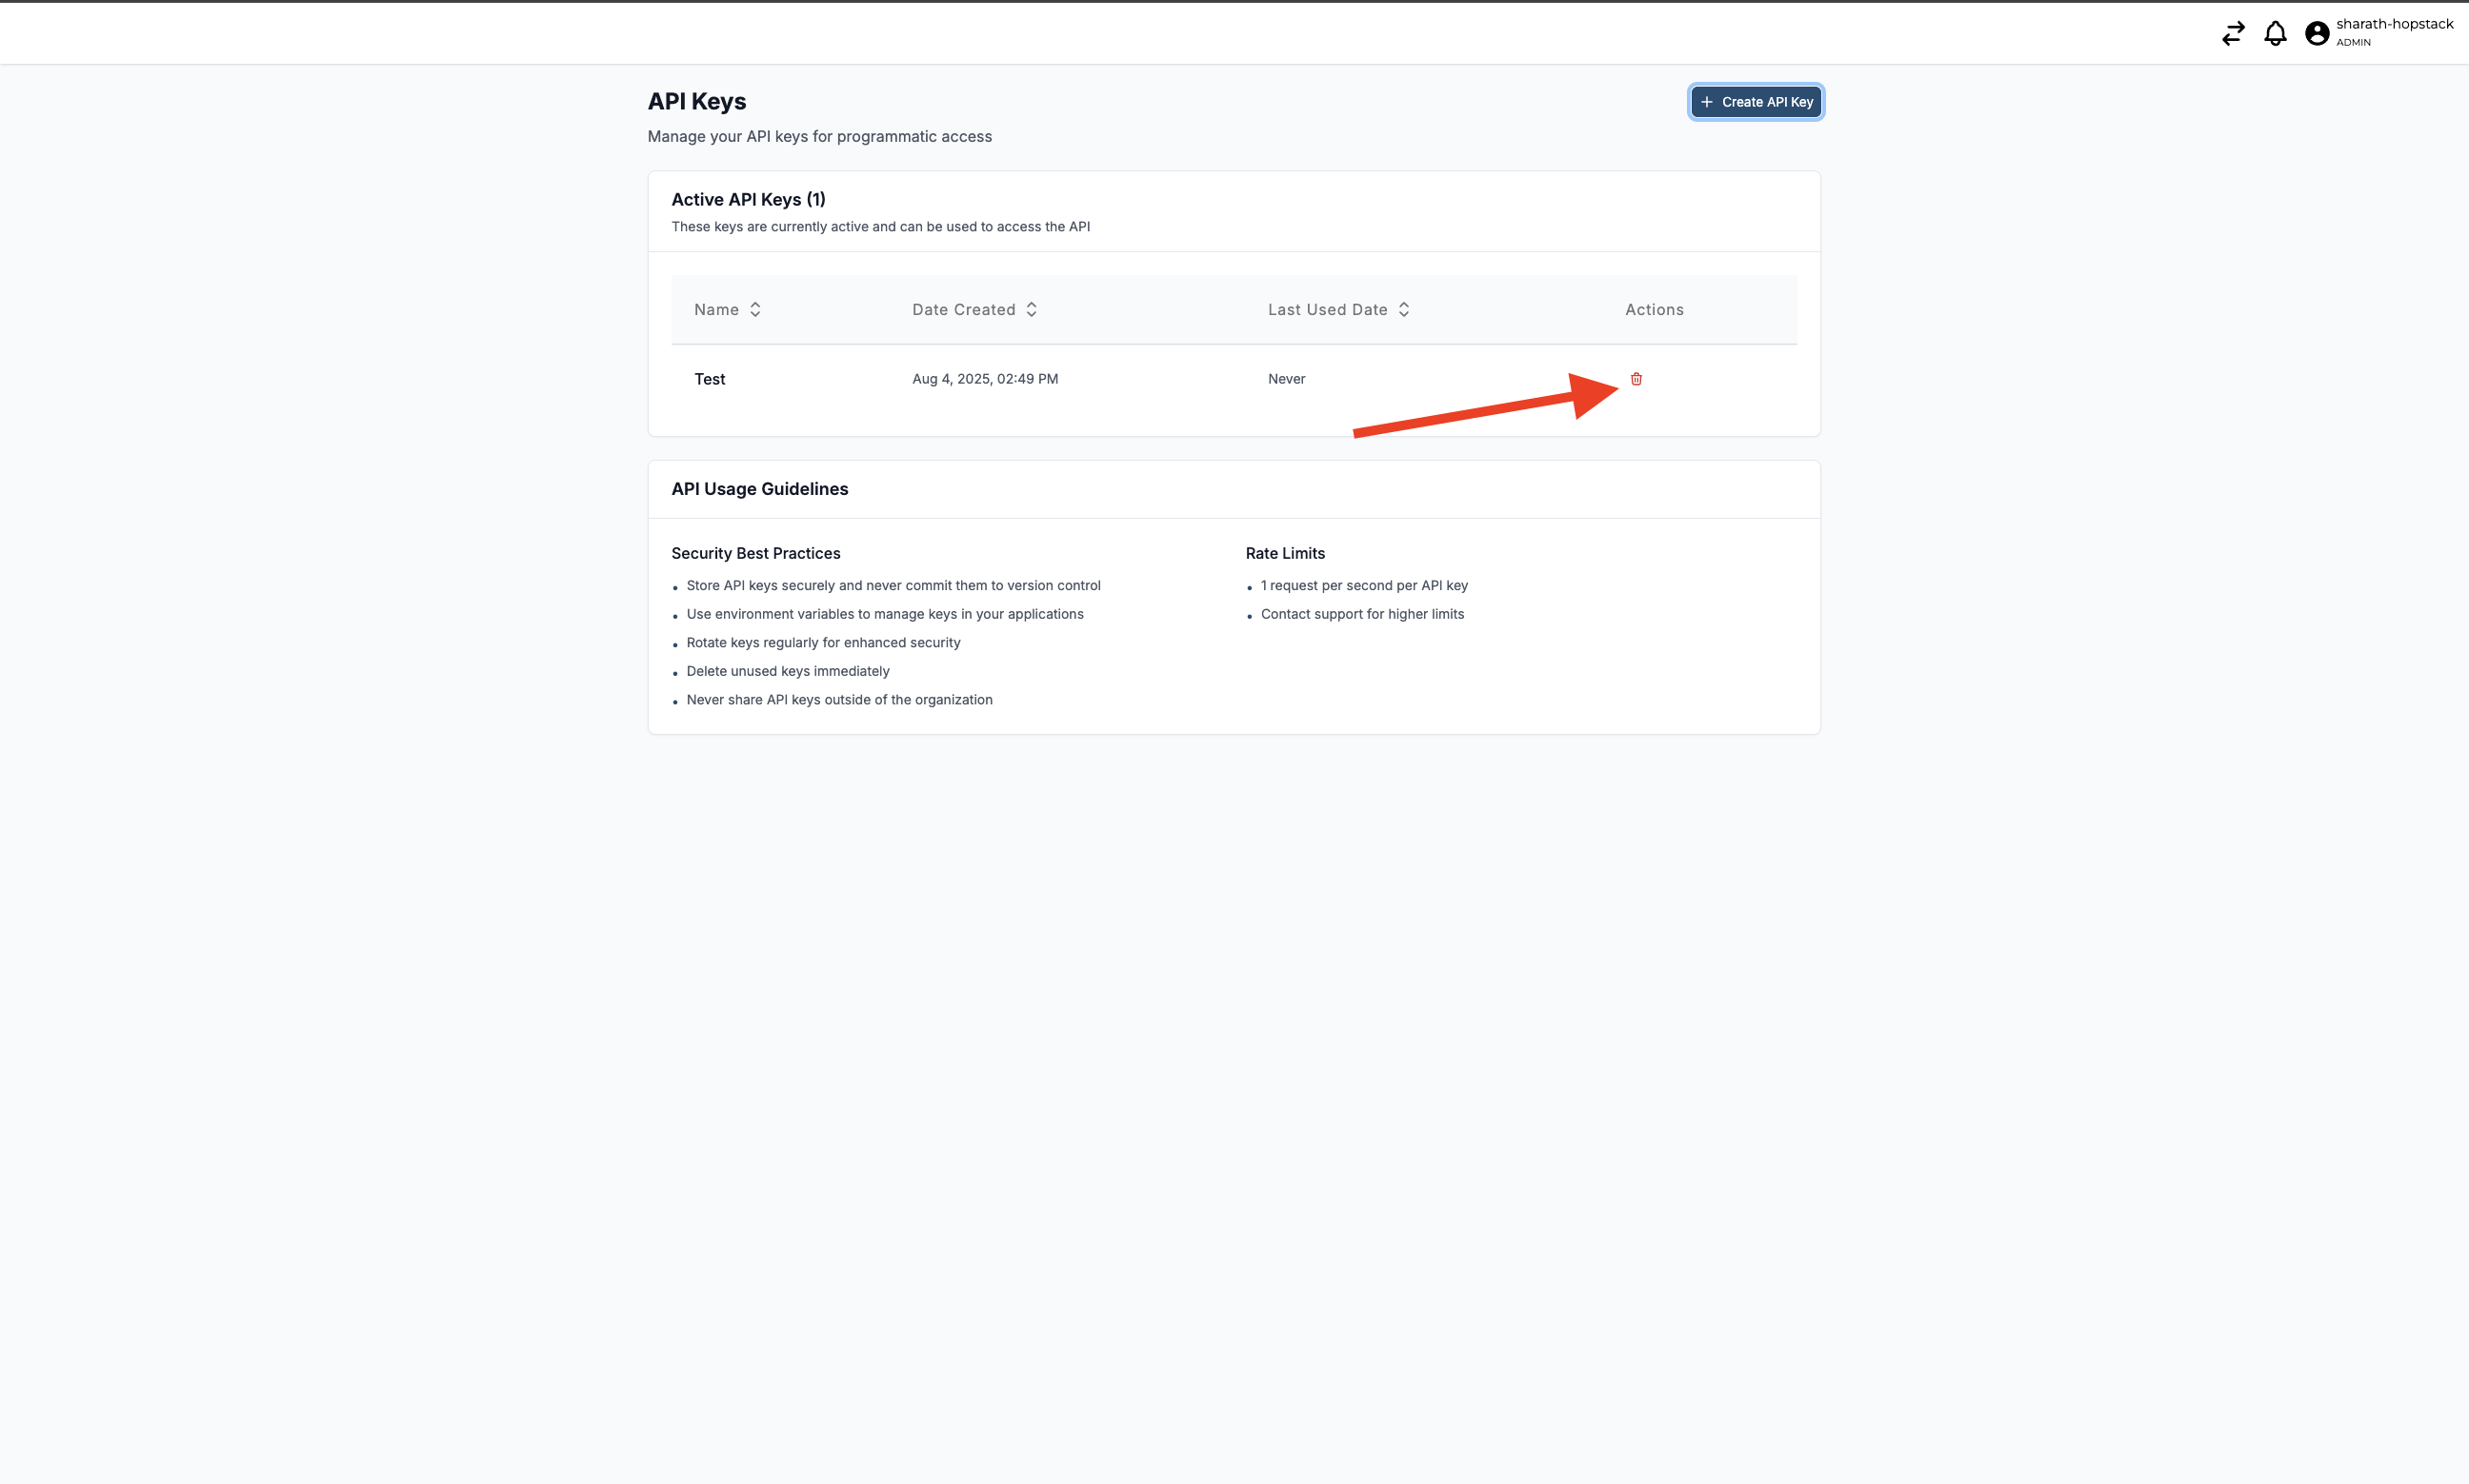Open the notifications bell

click(2275, 34)
